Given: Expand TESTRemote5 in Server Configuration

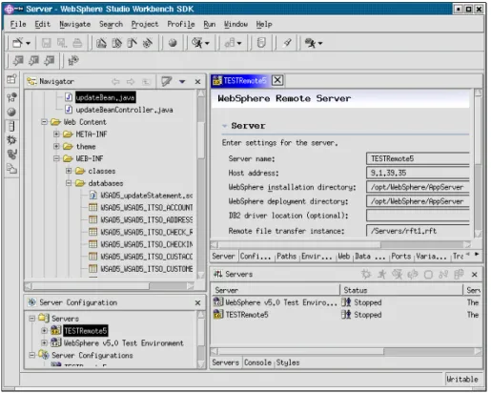Looking at the screenshot, I should [x=44, y=331].
